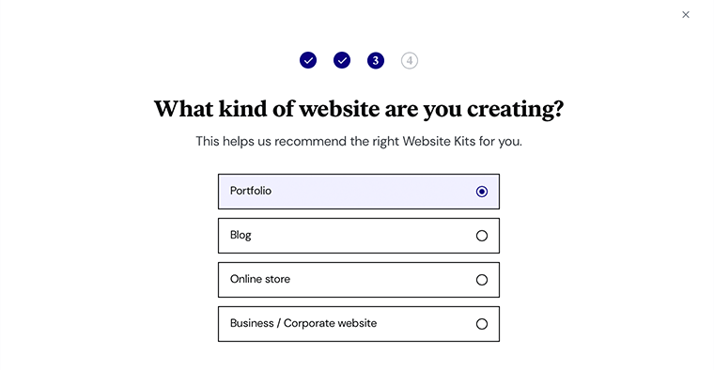Viewport: 714px width, 370px height.
Task: Return to the second completed step
Action: pos(342,60)
